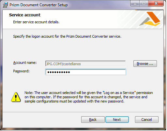Click the yellow warning triangle icon
Image resolution: width=167 pixels, height=131 pixels.
coord(16,97)
